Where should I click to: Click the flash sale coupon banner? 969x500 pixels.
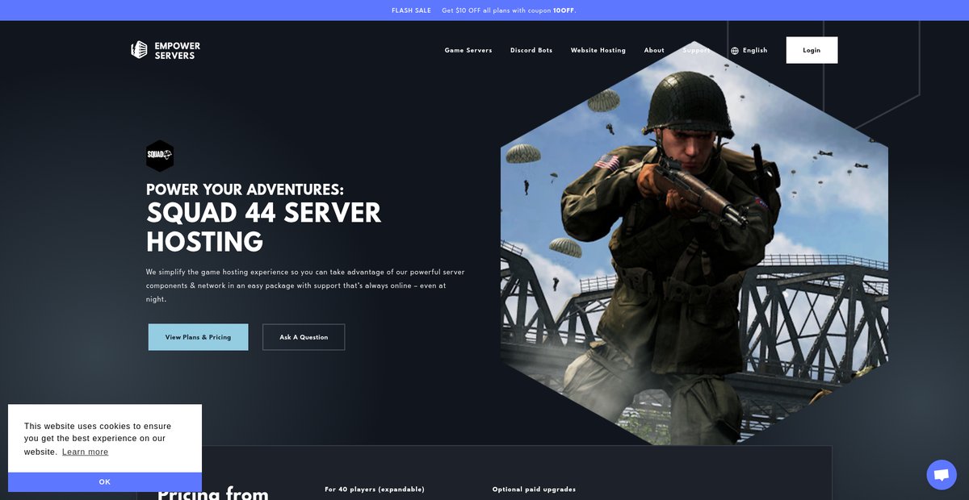484,10
